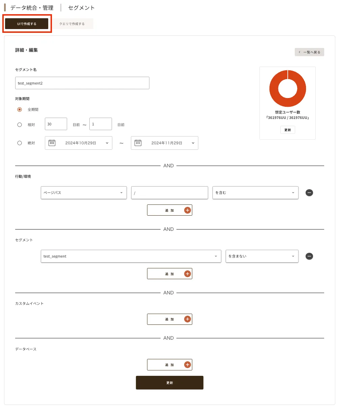This screenshot has height=412, width=339.
Task: Select the 全期間 radio button
Action: pos(20,110)
